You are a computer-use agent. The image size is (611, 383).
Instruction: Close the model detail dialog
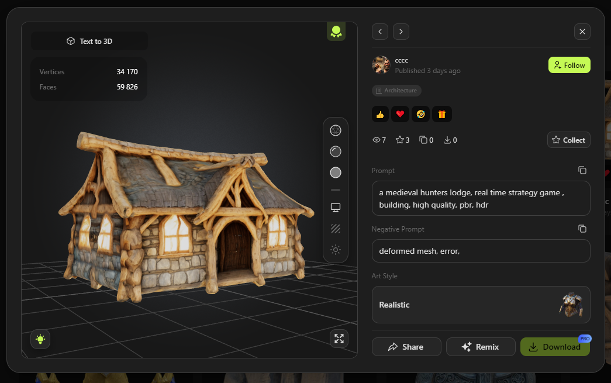click(x=582, y=32)
